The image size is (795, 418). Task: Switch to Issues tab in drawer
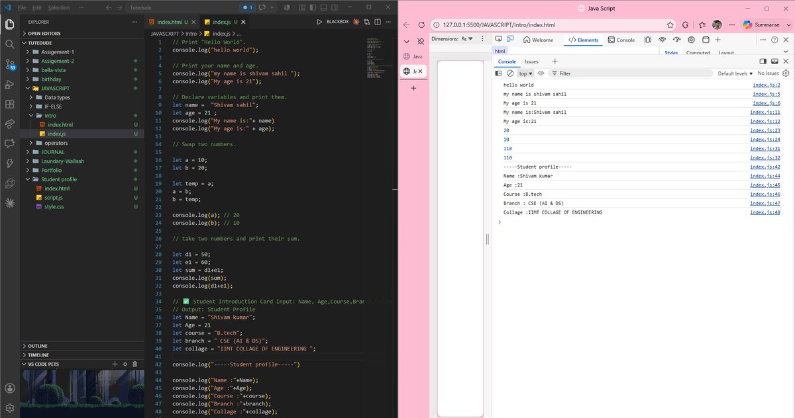[x=531, y=62]
